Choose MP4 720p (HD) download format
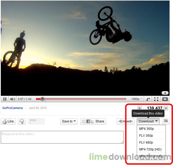Viewport: 173px width, 165px height. point(151,149)
